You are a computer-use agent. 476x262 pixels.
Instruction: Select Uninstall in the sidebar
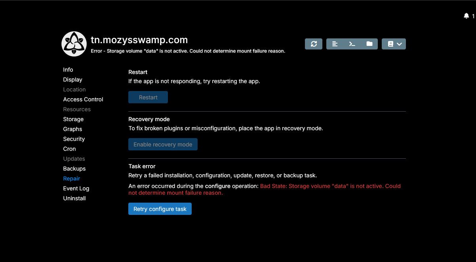[x=74, y=198]
